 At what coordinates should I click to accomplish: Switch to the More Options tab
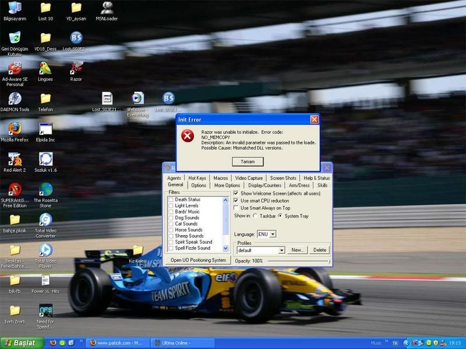227,186
